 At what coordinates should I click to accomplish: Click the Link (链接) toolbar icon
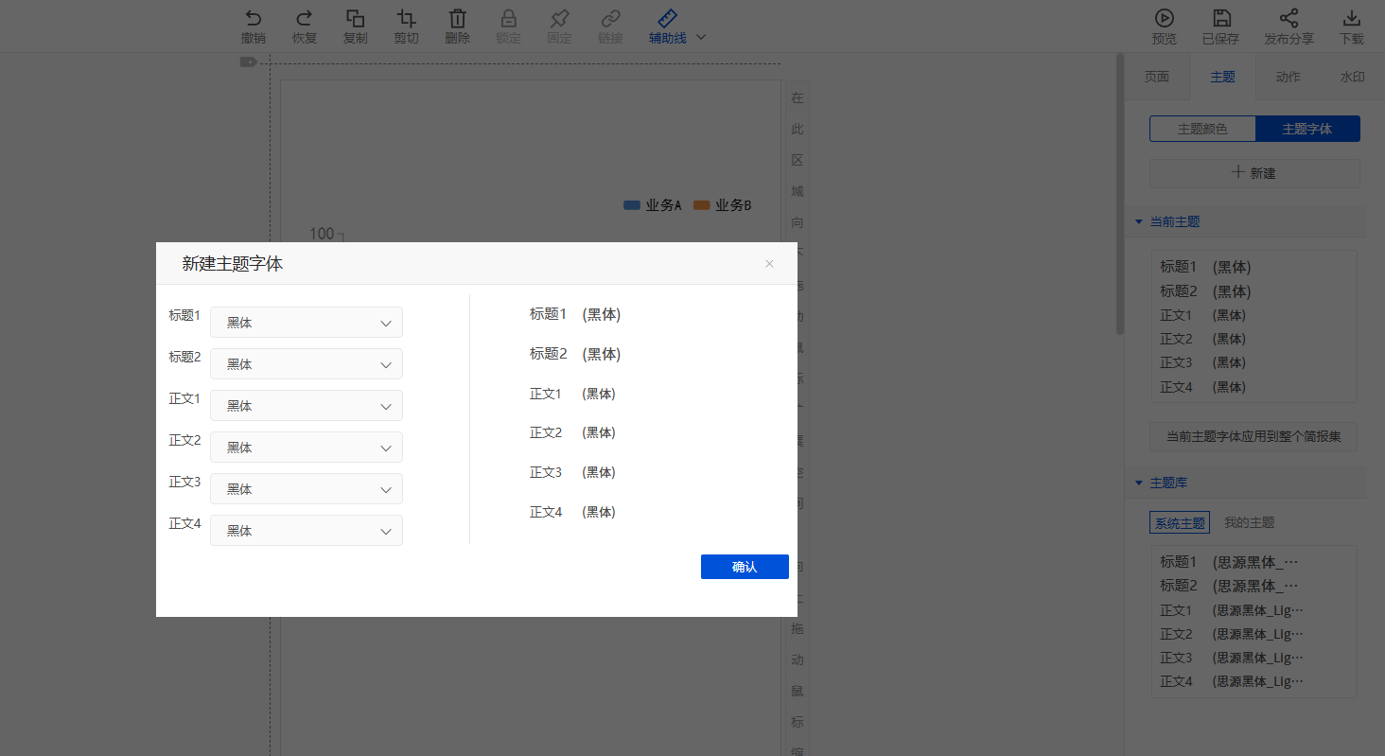[611, 18]
